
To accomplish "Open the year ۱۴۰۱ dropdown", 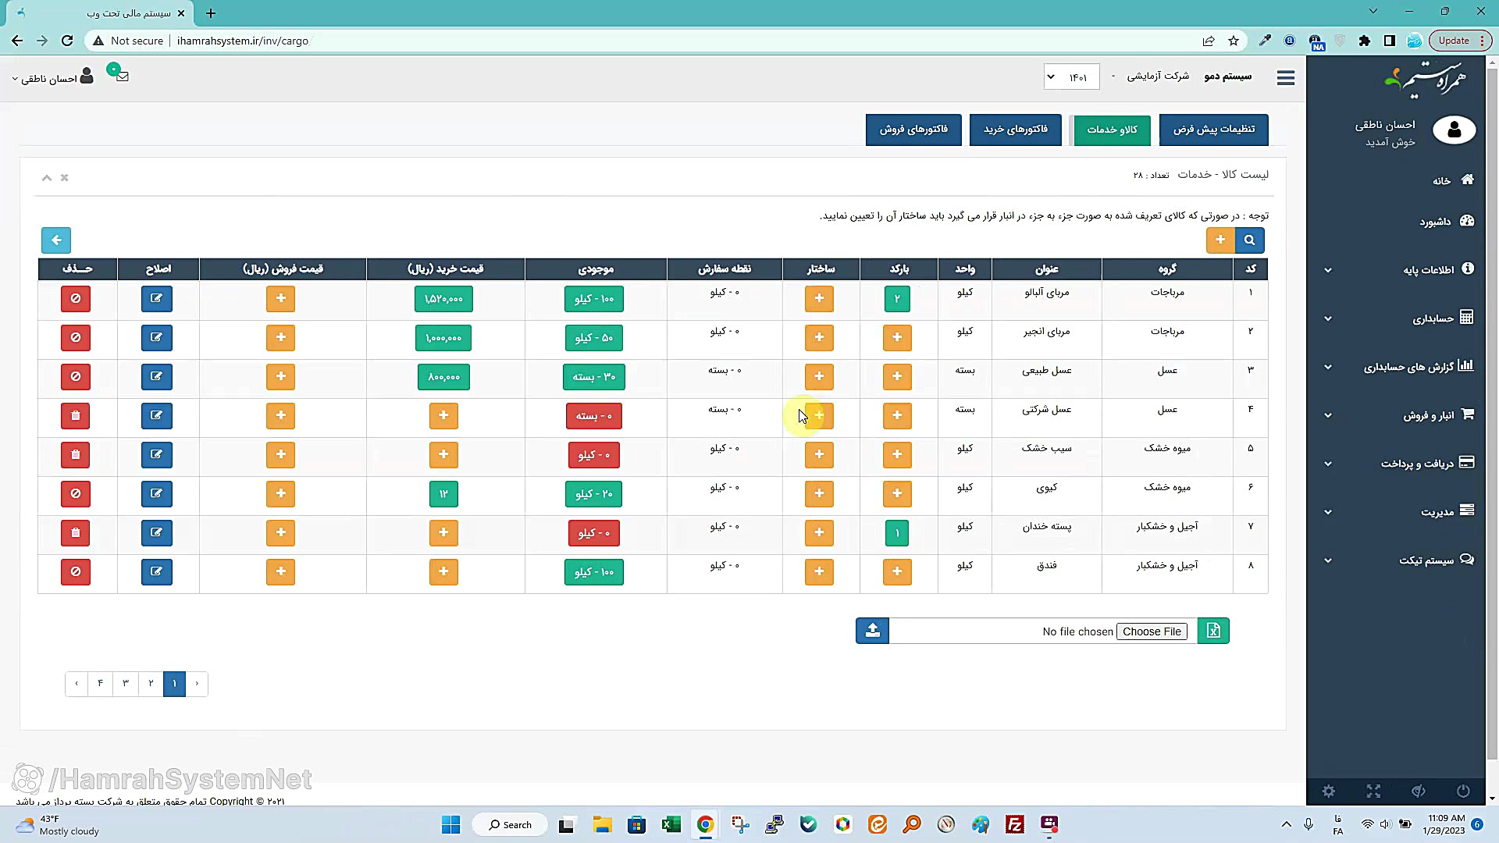I will [1071, 77].
